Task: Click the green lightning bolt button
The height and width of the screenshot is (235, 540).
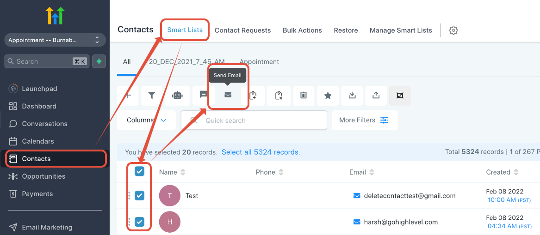Action: tap(99, 61)
